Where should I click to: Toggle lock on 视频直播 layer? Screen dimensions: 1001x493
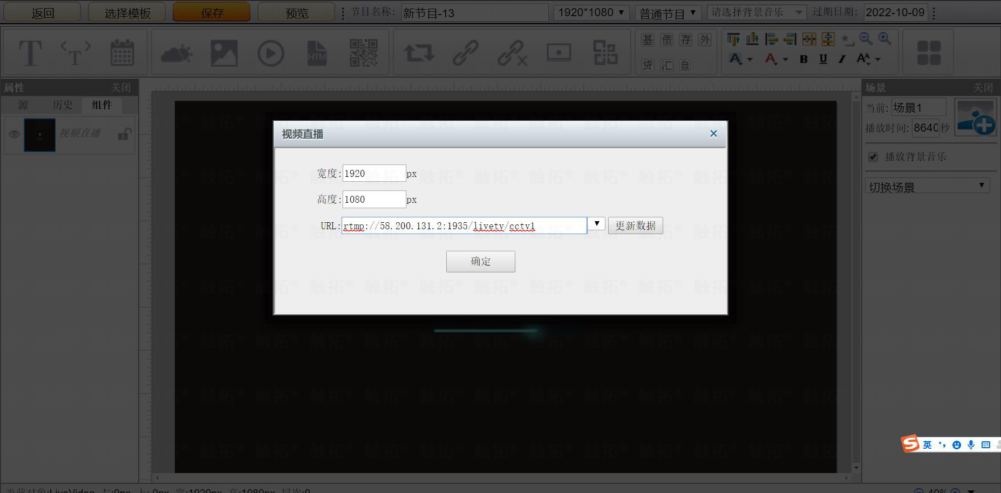click(124, 134)
